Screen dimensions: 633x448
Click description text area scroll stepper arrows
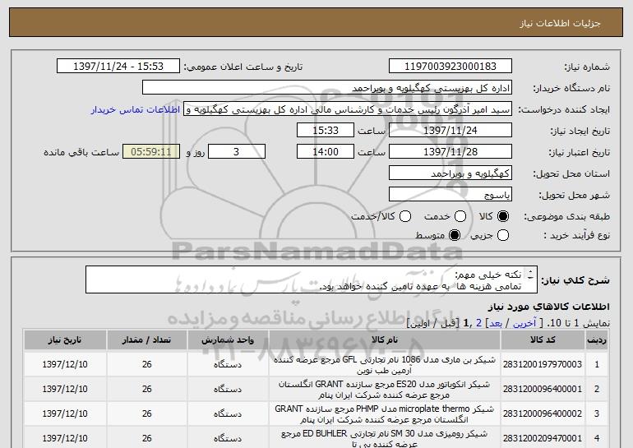530,275
